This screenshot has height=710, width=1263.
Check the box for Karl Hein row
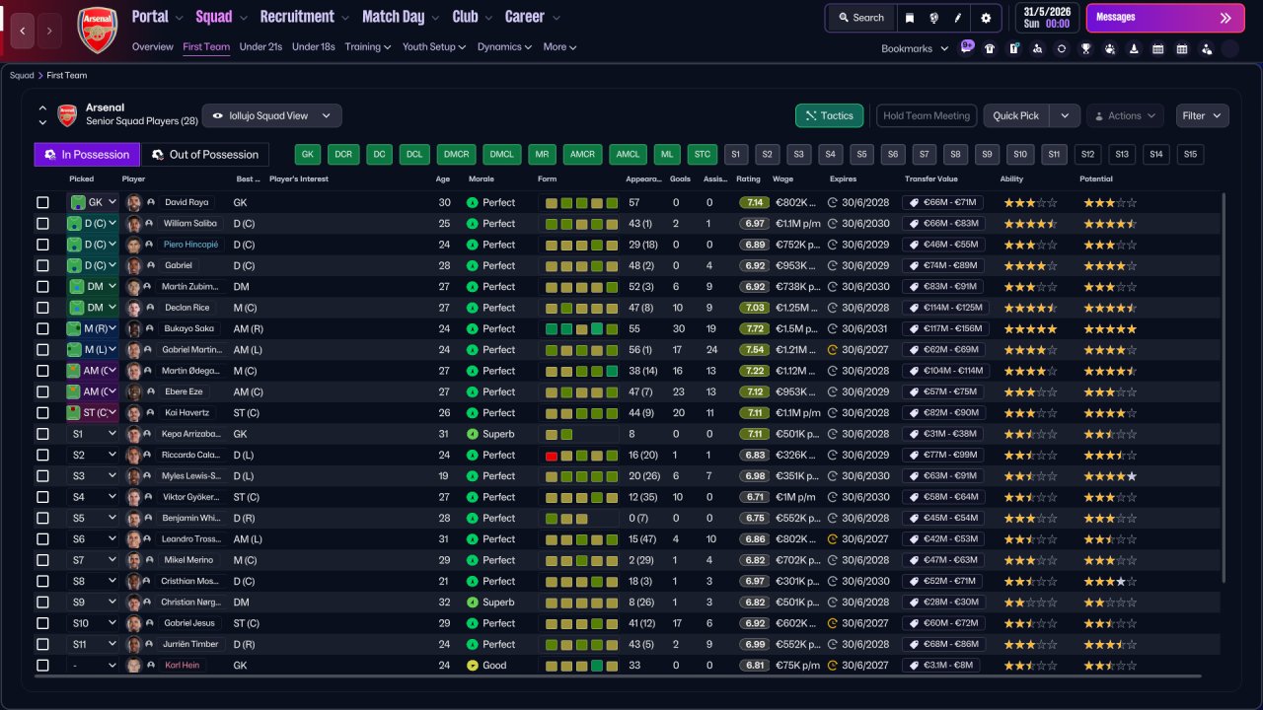click(42, 666)
